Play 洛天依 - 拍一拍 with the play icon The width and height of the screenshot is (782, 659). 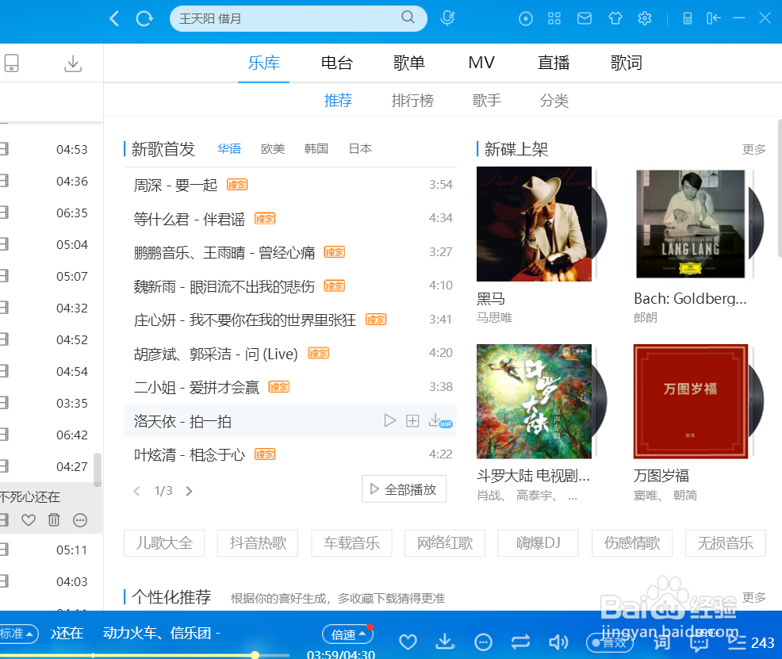click(x=389, y=421)
